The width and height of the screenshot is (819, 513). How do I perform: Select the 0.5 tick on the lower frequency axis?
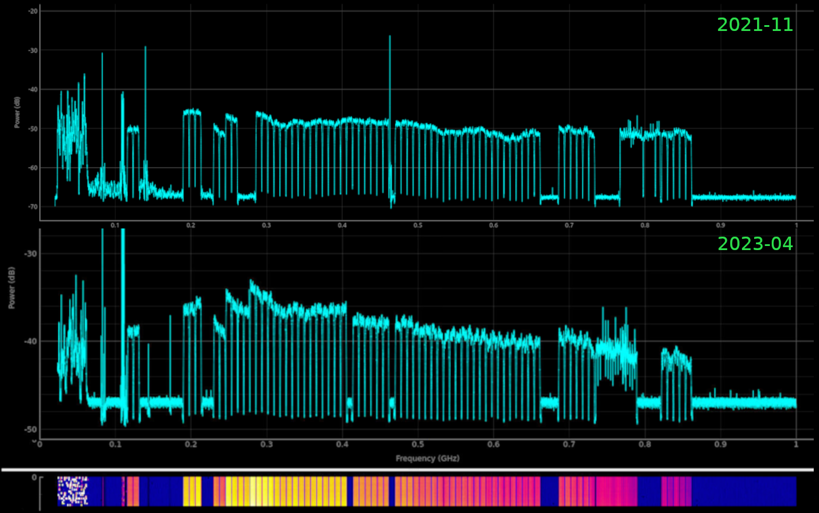pyautogui.click(x=418, y=445)
